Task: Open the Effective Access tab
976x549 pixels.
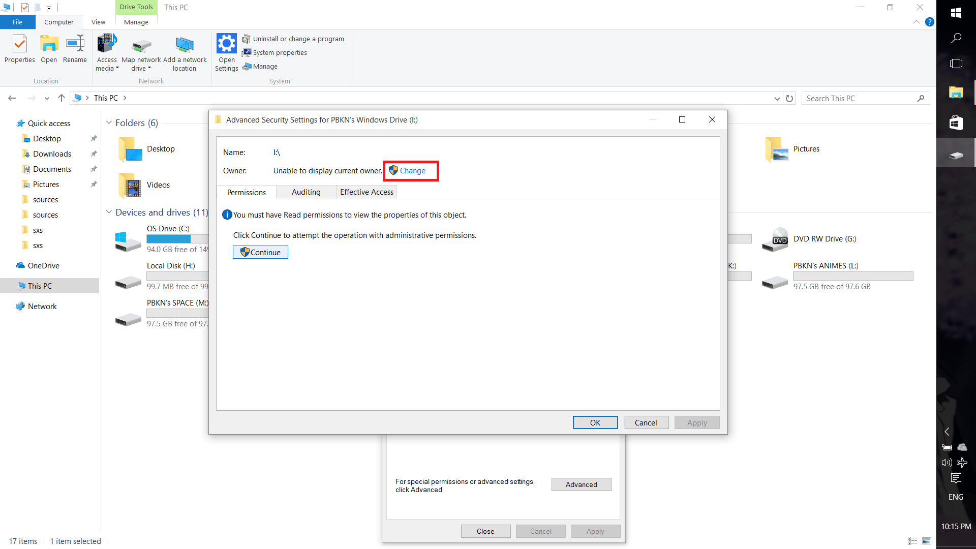Action: tap(367, 192)
